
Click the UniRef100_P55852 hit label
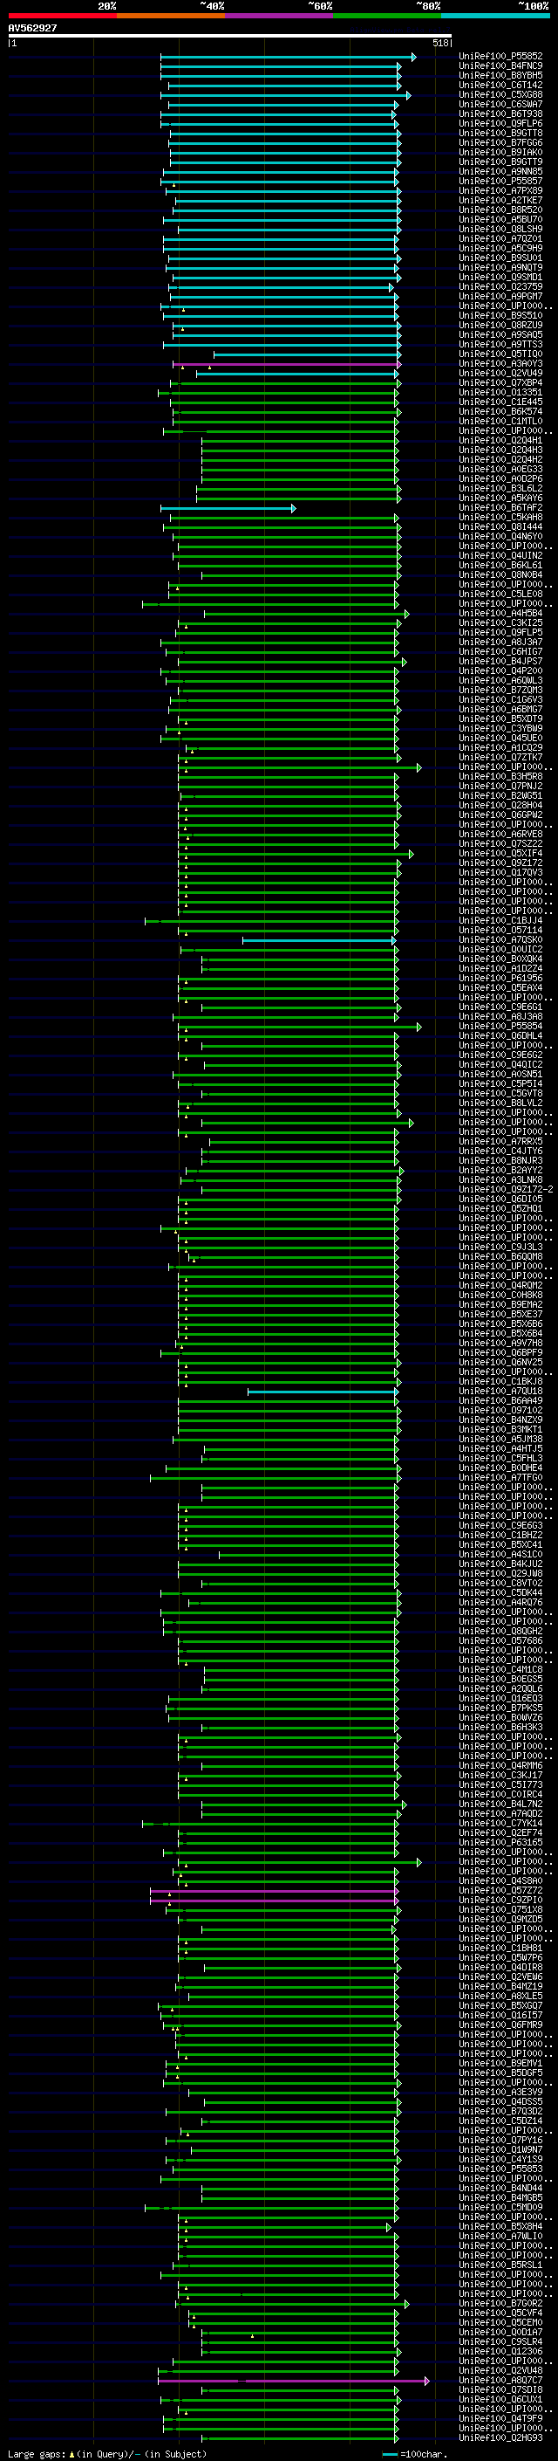click(500, 57)
